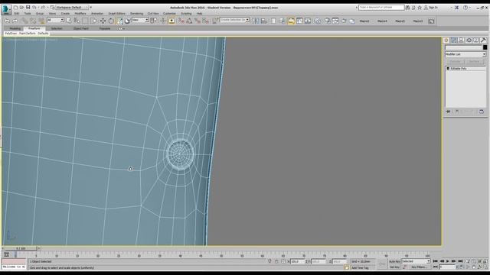Toggle the Percent Snap button
The width and height of the screenshot is (490, 275).
pyautogui.click(x=198, y=21)
